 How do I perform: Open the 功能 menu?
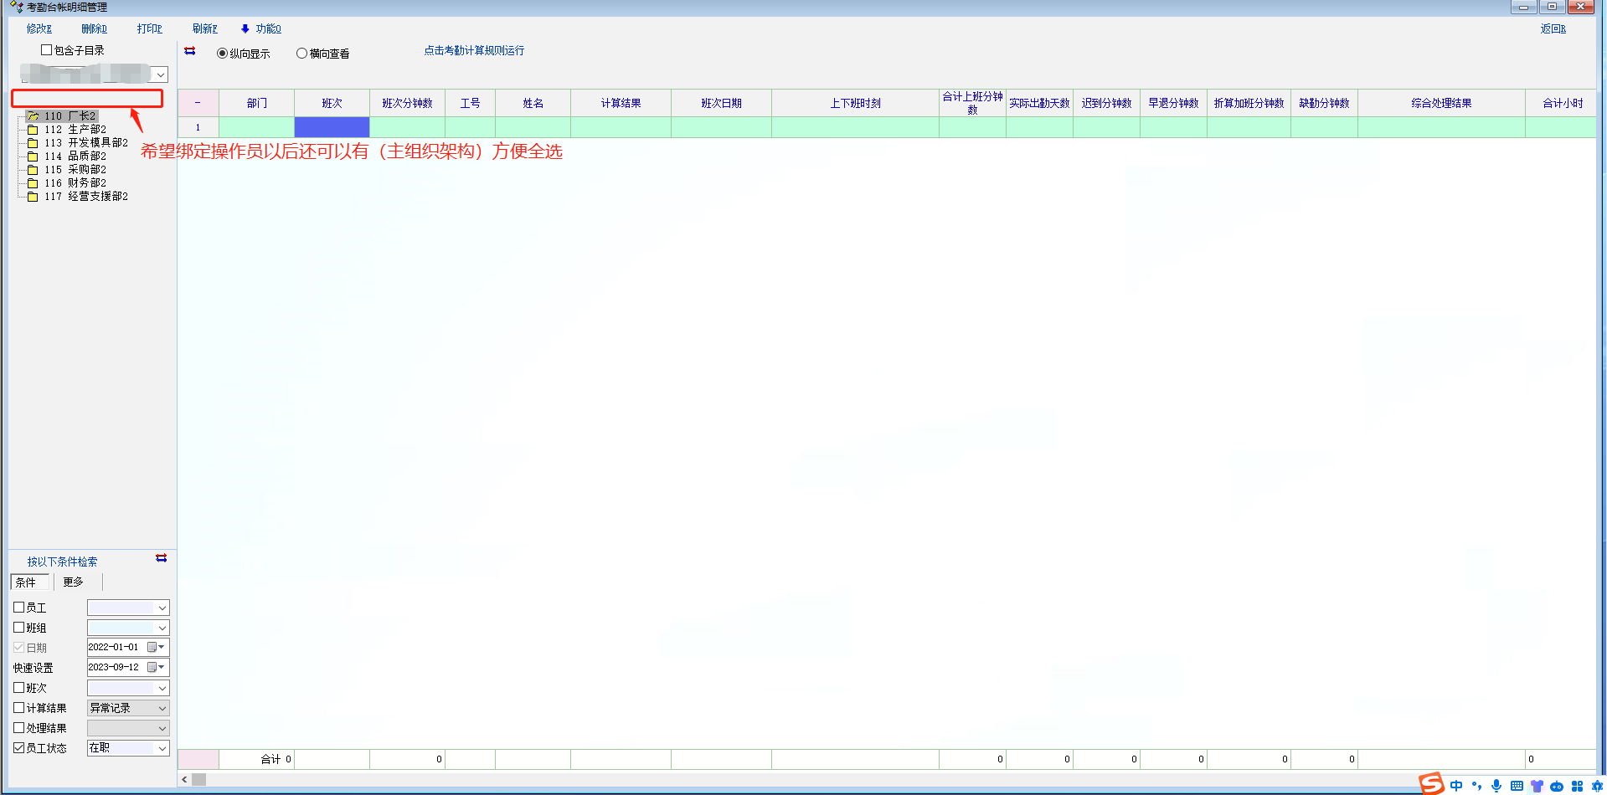click(262, 28)
